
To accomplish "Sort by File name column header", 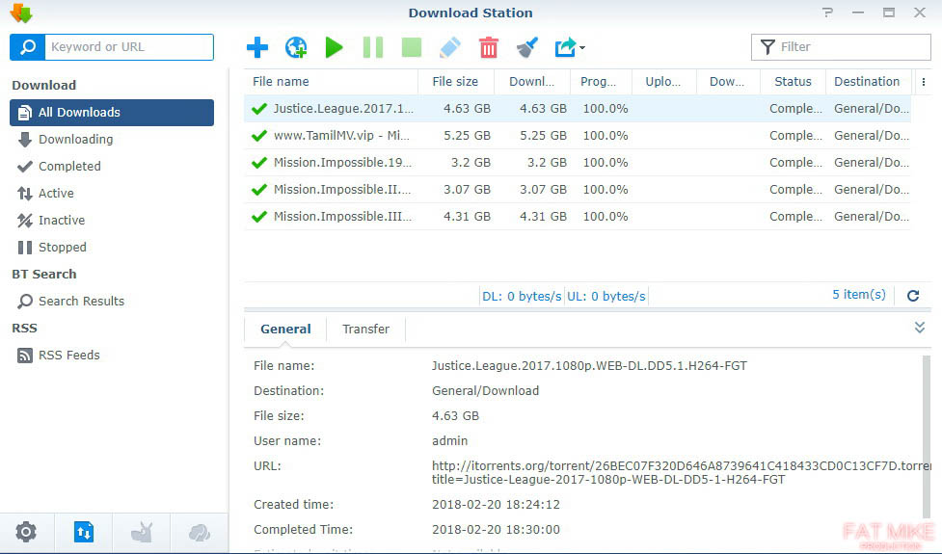I will click(331, 82).
